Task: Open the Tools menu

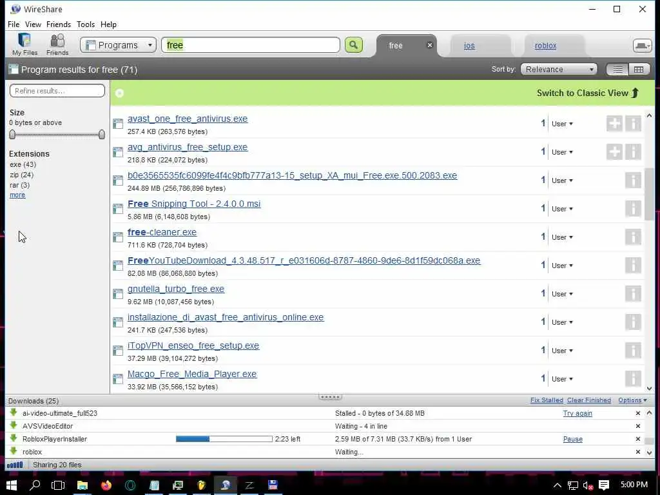Action: 86,24
